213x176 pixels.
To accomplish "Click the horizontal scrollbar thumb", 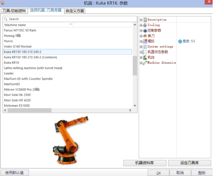I will (29, 110).
